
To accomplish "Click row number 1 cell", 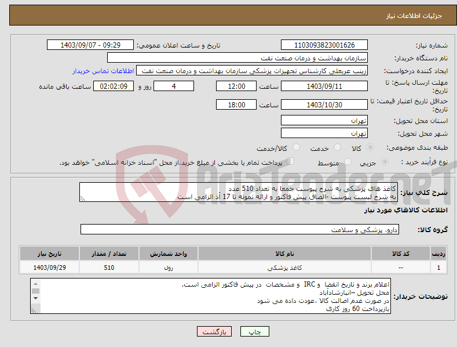I will pyautogui.click(x=438, y=268).
